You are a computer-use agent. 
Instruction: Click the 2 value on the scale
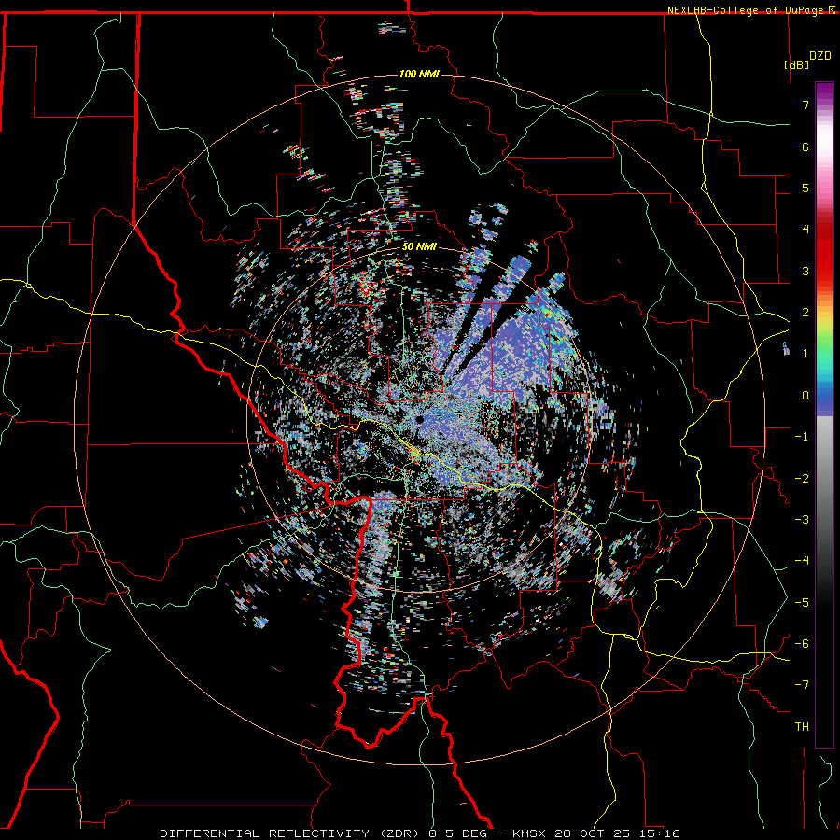click(x=805, y=313)
